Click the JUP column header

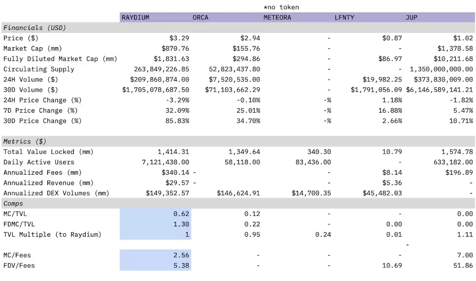(411, 18)
